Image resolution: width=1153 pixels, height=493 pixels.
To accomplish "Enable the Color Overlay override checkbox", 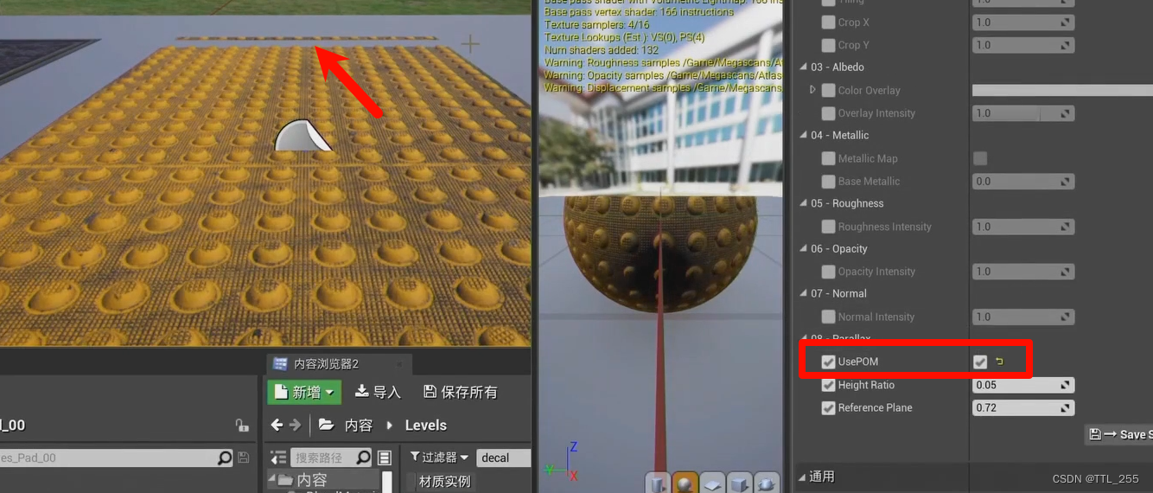I will click(828, 90).
